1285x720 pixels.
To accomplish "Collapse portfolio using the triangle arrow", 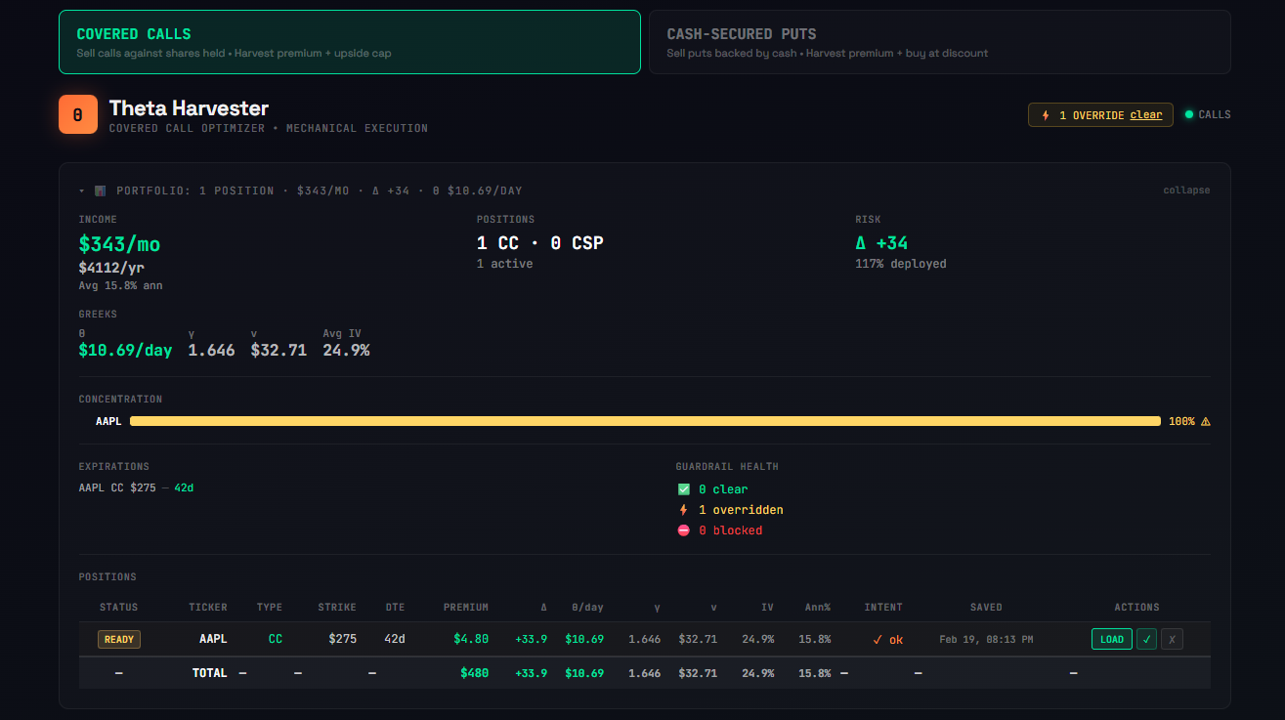I will pos(82,191).
